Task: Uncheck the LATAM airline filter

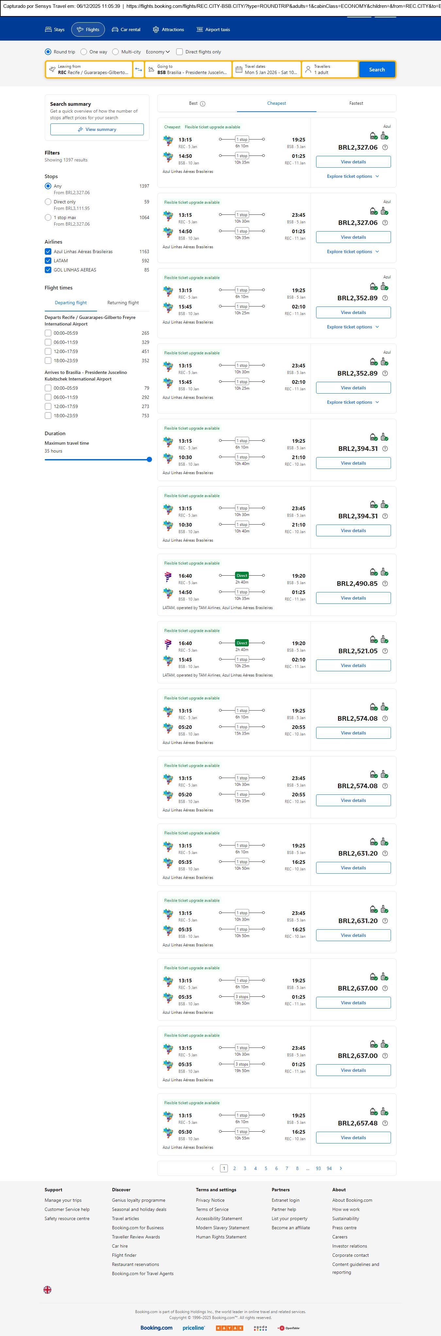Action: tap(48, 261)
